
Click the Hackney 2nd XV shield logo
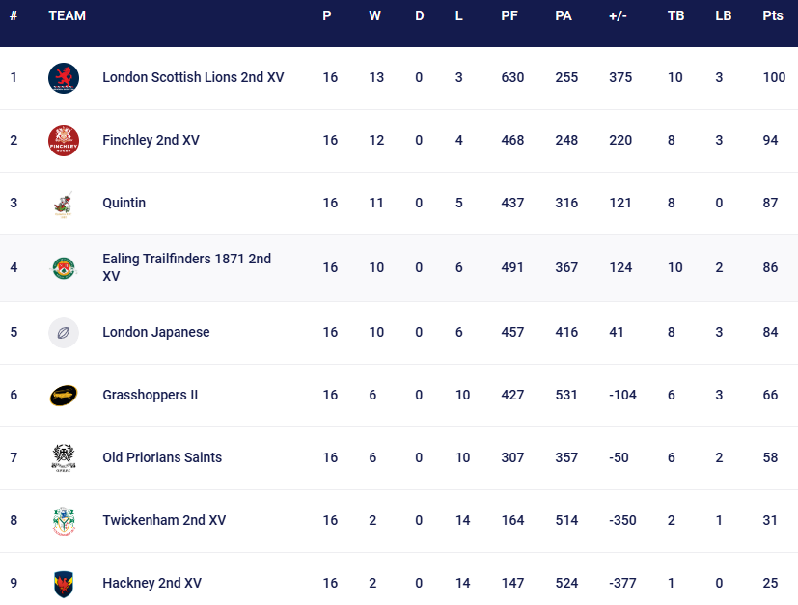[64, 583]
